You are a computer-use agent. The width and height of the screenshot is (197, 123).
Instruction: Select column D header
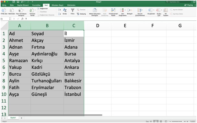pos(98,26)
